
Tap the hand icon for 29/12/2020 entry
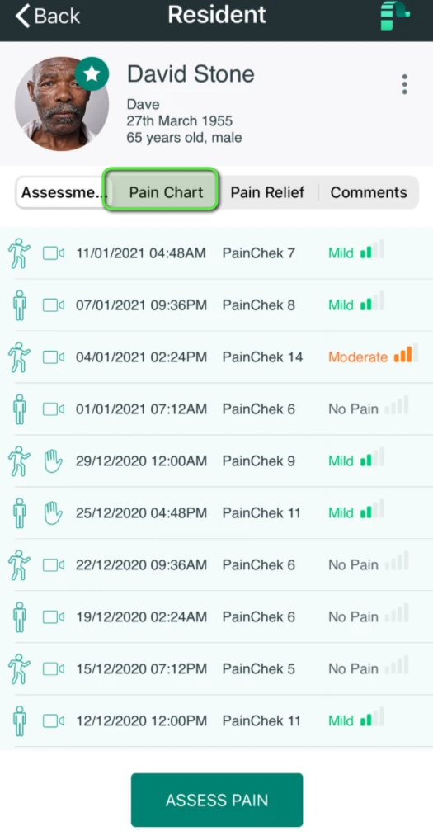coord(54,461)
